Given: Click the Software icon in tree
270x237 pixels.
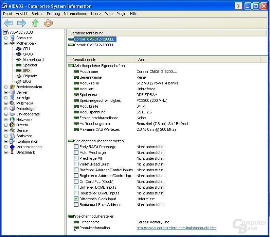Looking at the screenshot, I should coord(12,136).
